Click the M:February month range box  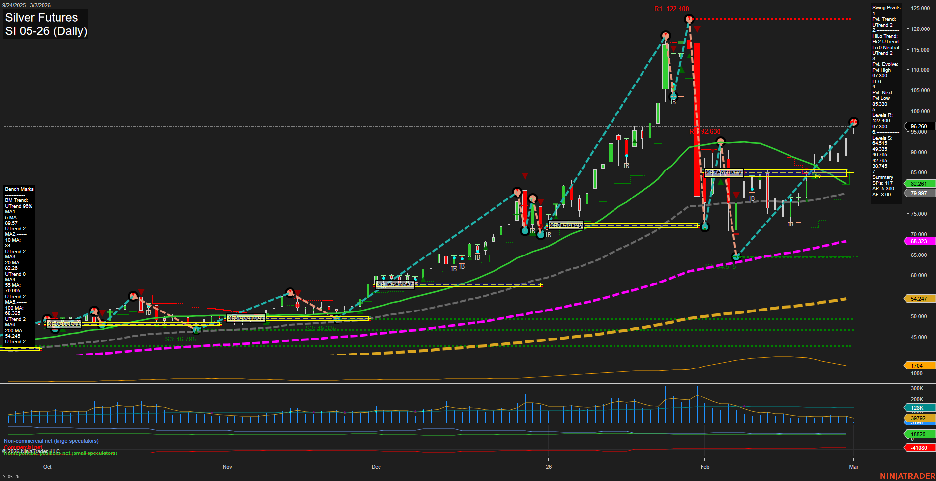click(x=724, y=172)
